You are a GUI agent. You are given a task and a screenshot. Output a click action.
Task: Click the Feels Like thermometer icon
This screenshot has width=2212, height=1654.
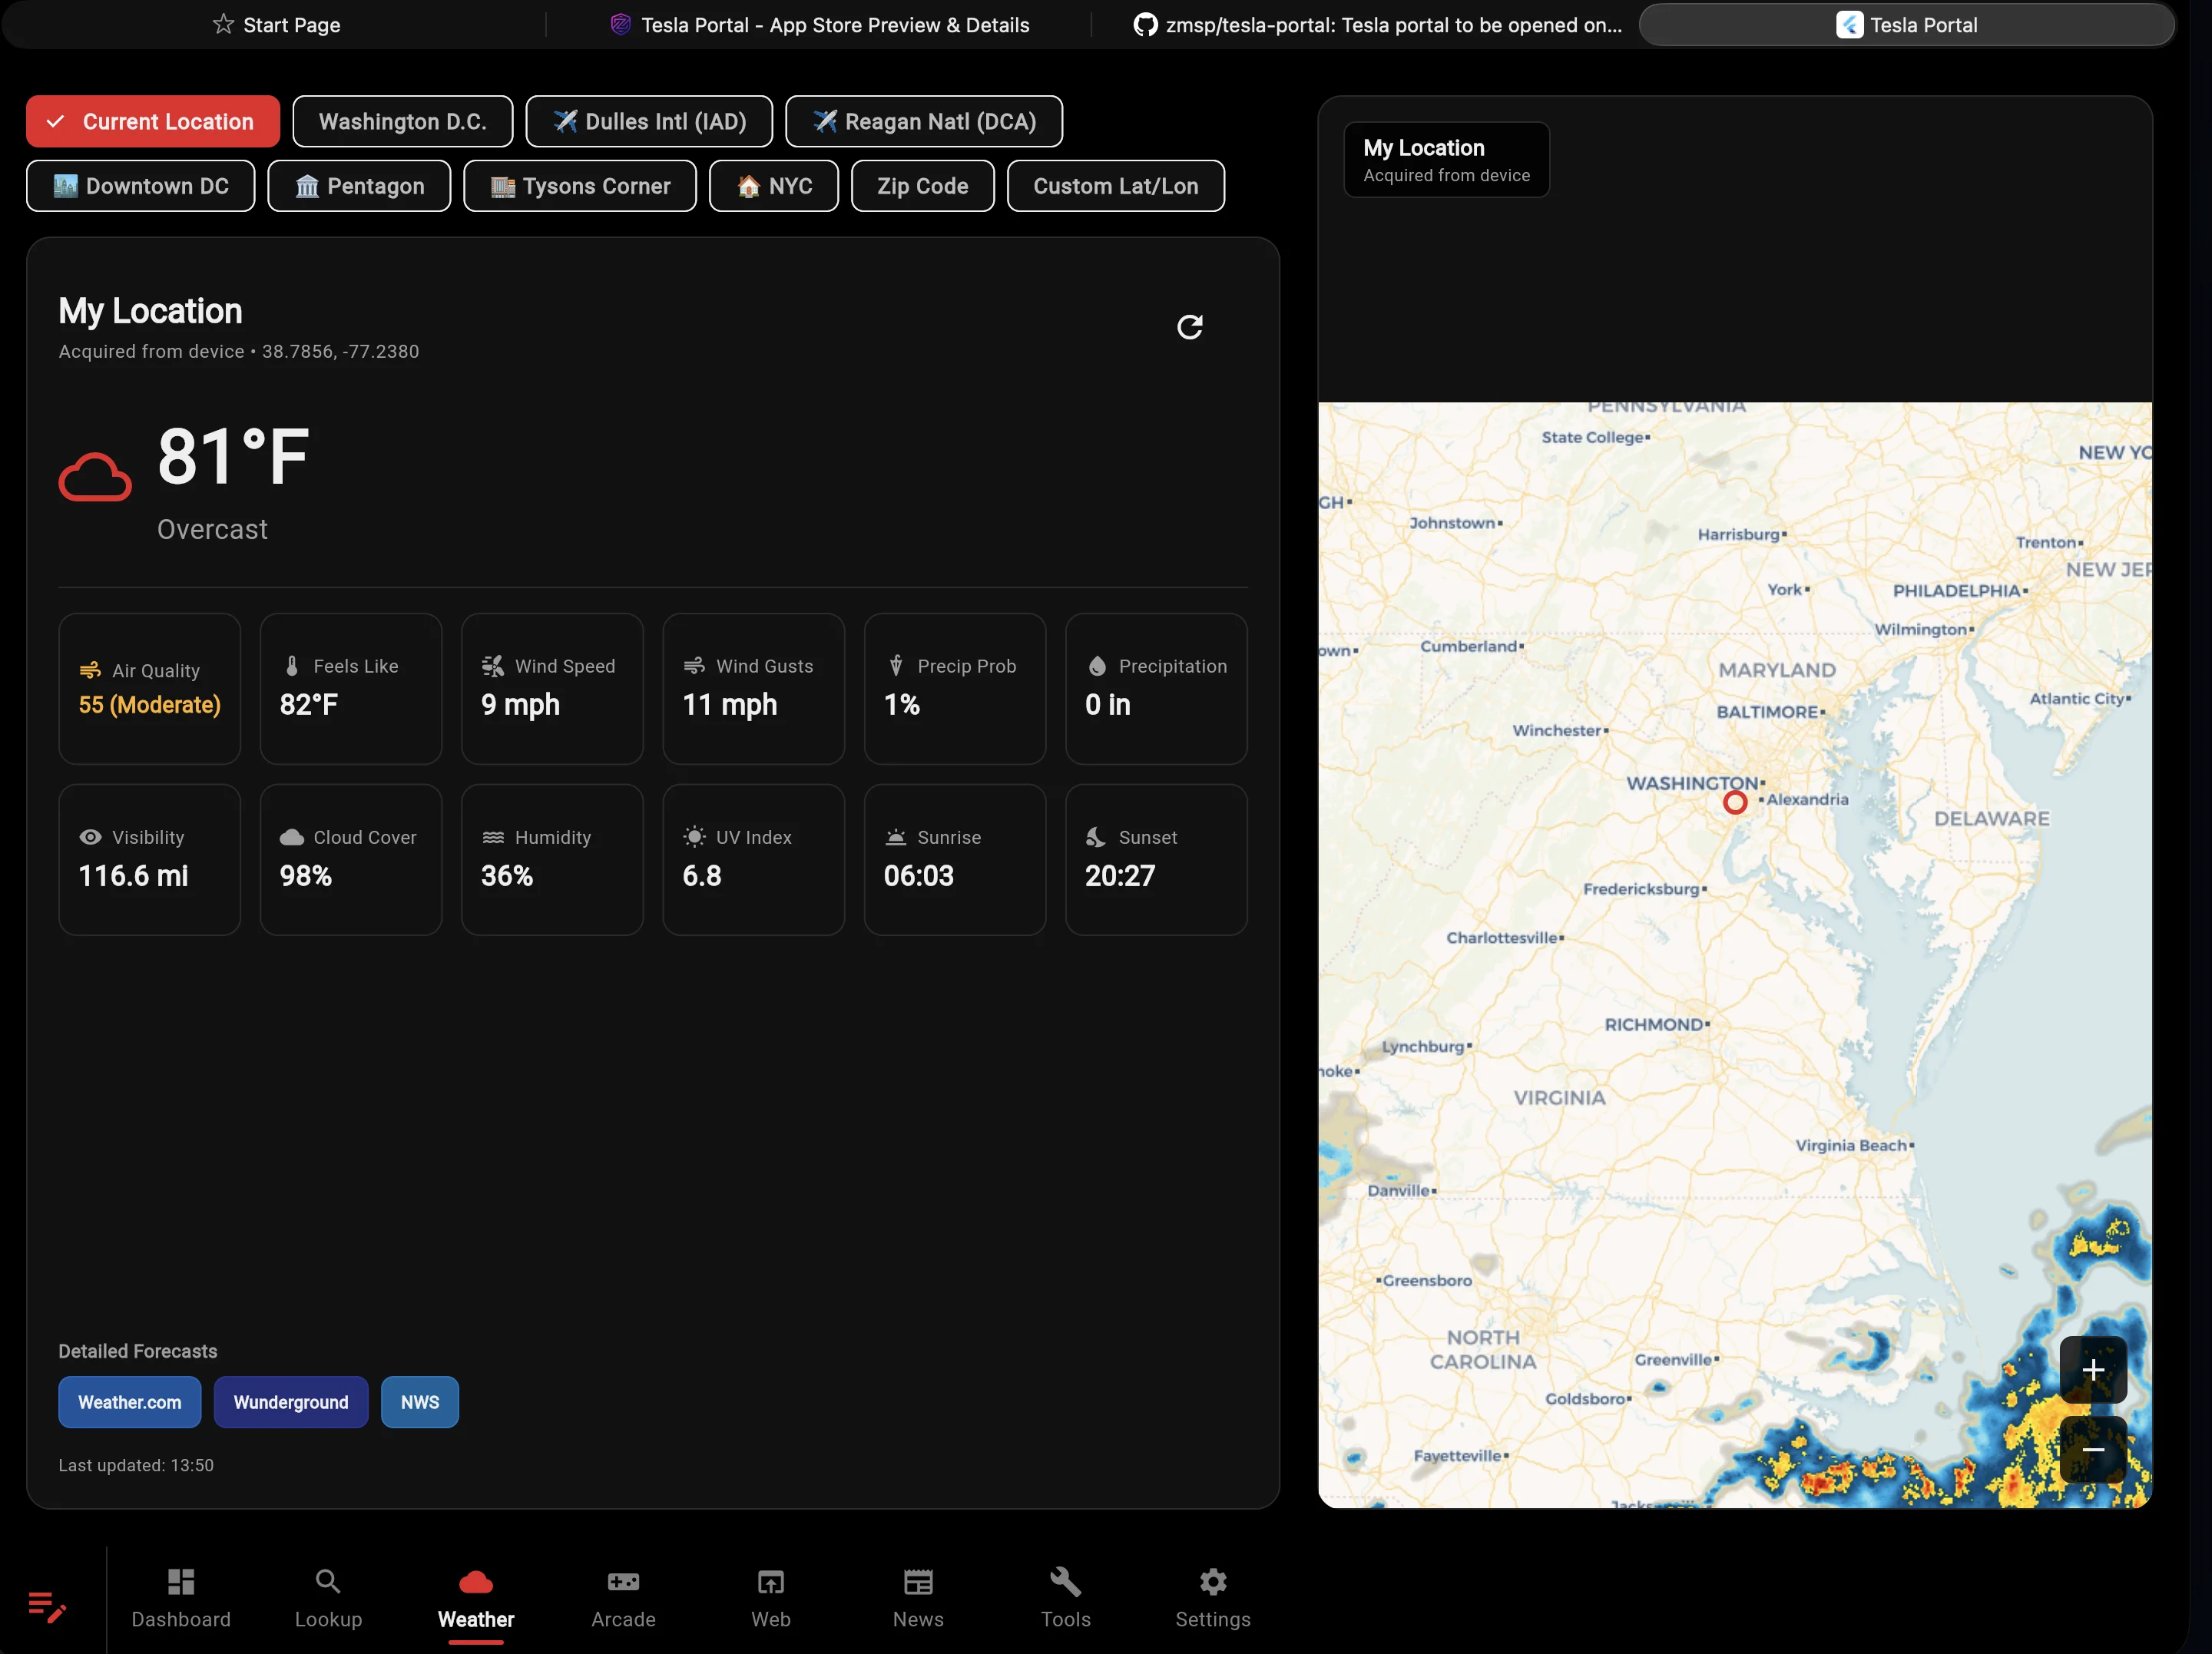pos(292,665)
